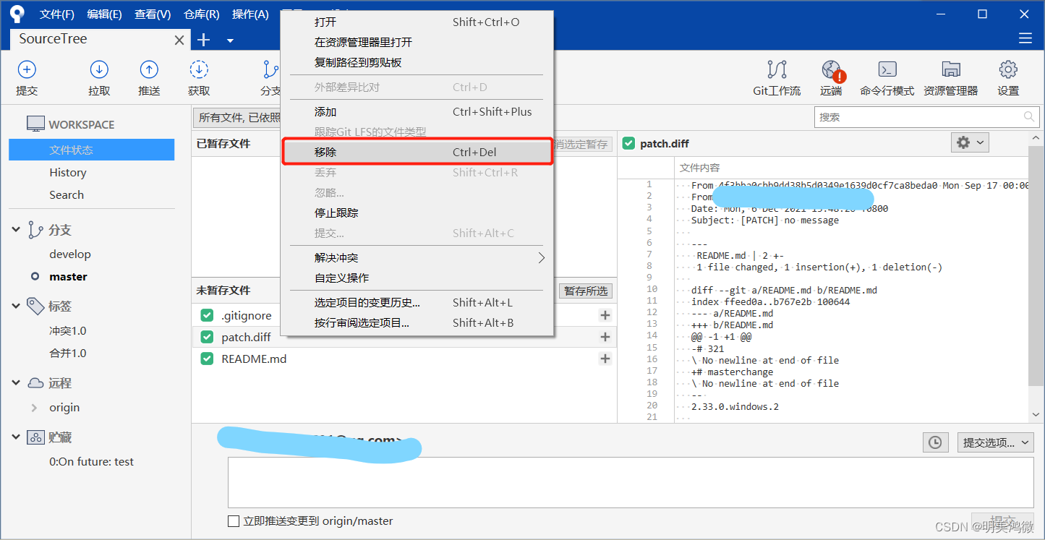Open the Remote (远端) toolbar icon
1045x540 pixels.
pyautogui.click(x=832, y=70)
